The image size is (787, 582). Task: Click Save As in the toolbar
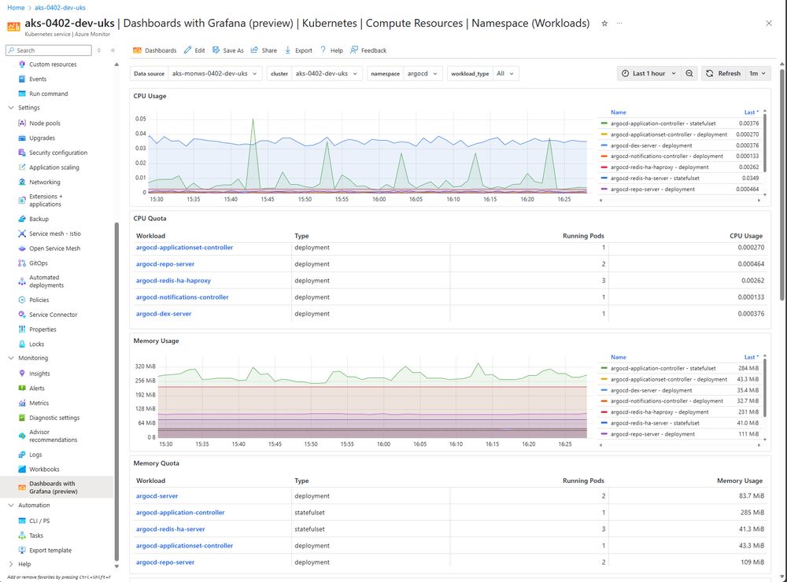(228, 50)
